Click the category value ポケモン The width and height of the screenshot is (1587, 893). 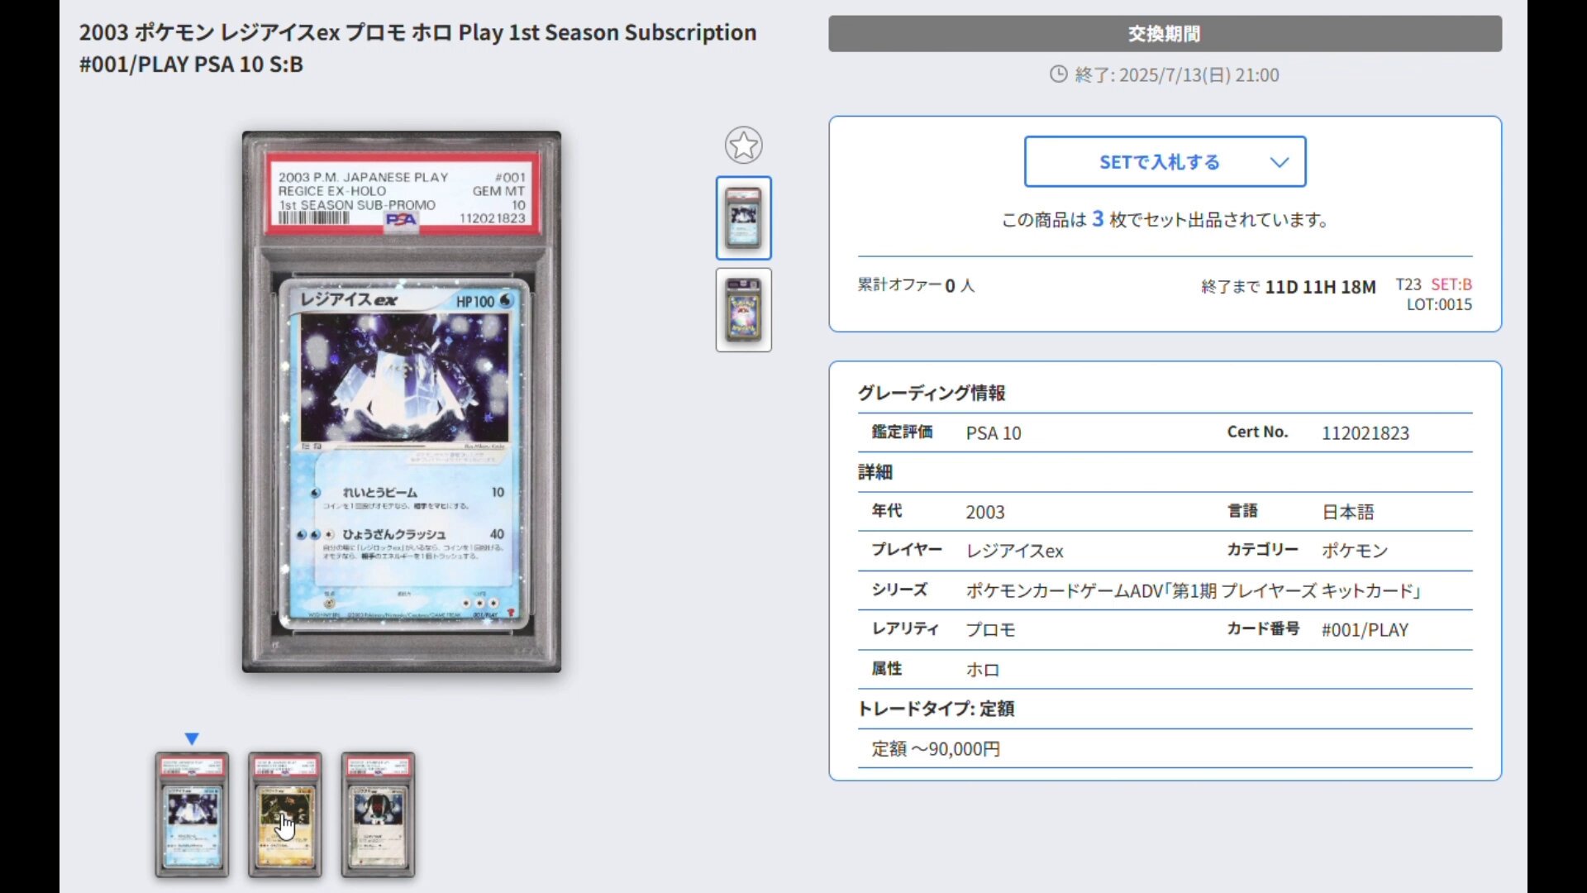(x=1355, y=552)
